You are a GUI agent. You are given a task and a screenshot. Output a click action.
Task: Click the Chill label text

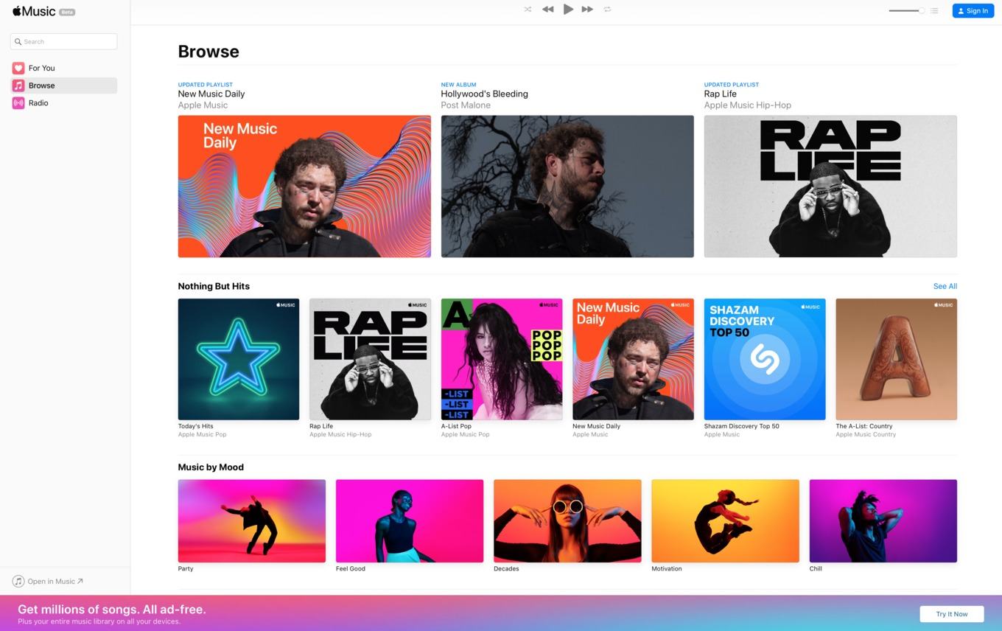pos(816,568)
